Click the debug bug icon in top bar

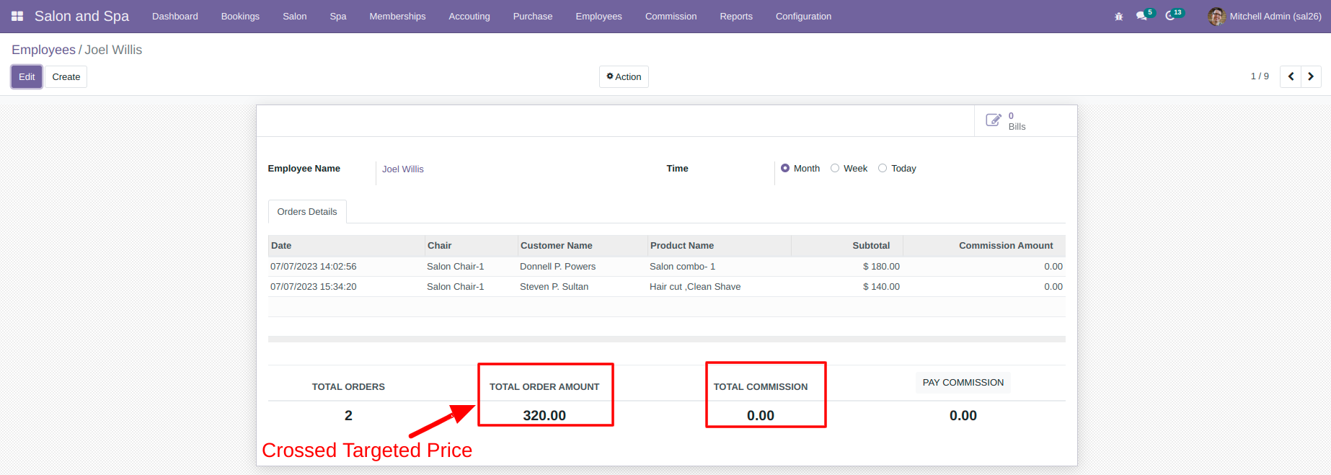(x=1119, y=16)
